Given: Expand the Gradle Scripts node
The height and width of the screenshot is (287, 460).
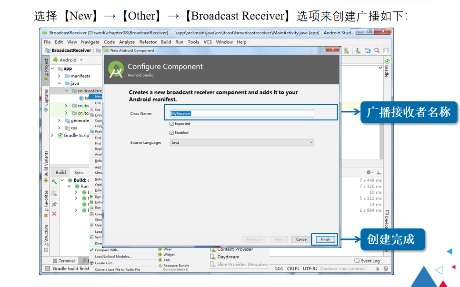Looking at the screenshot, I should click(52, 136).
